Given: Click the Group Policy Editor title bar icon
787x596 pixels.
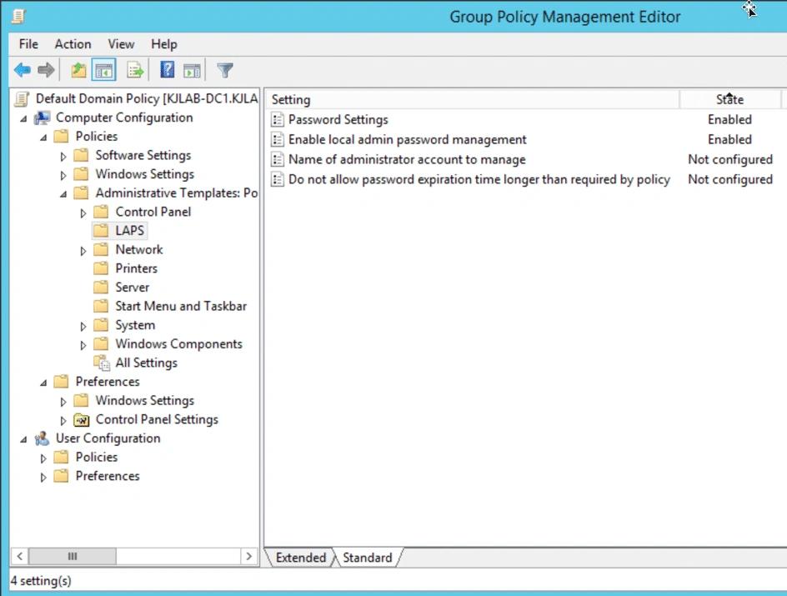Looking at the screenshot, I should point(18,17).
